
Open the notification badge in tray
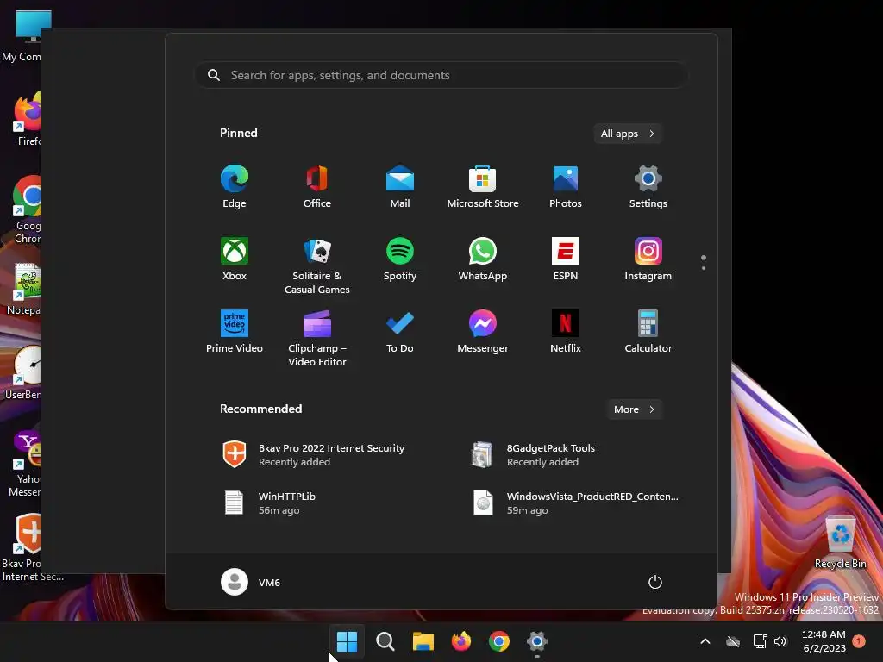point(859,640)
